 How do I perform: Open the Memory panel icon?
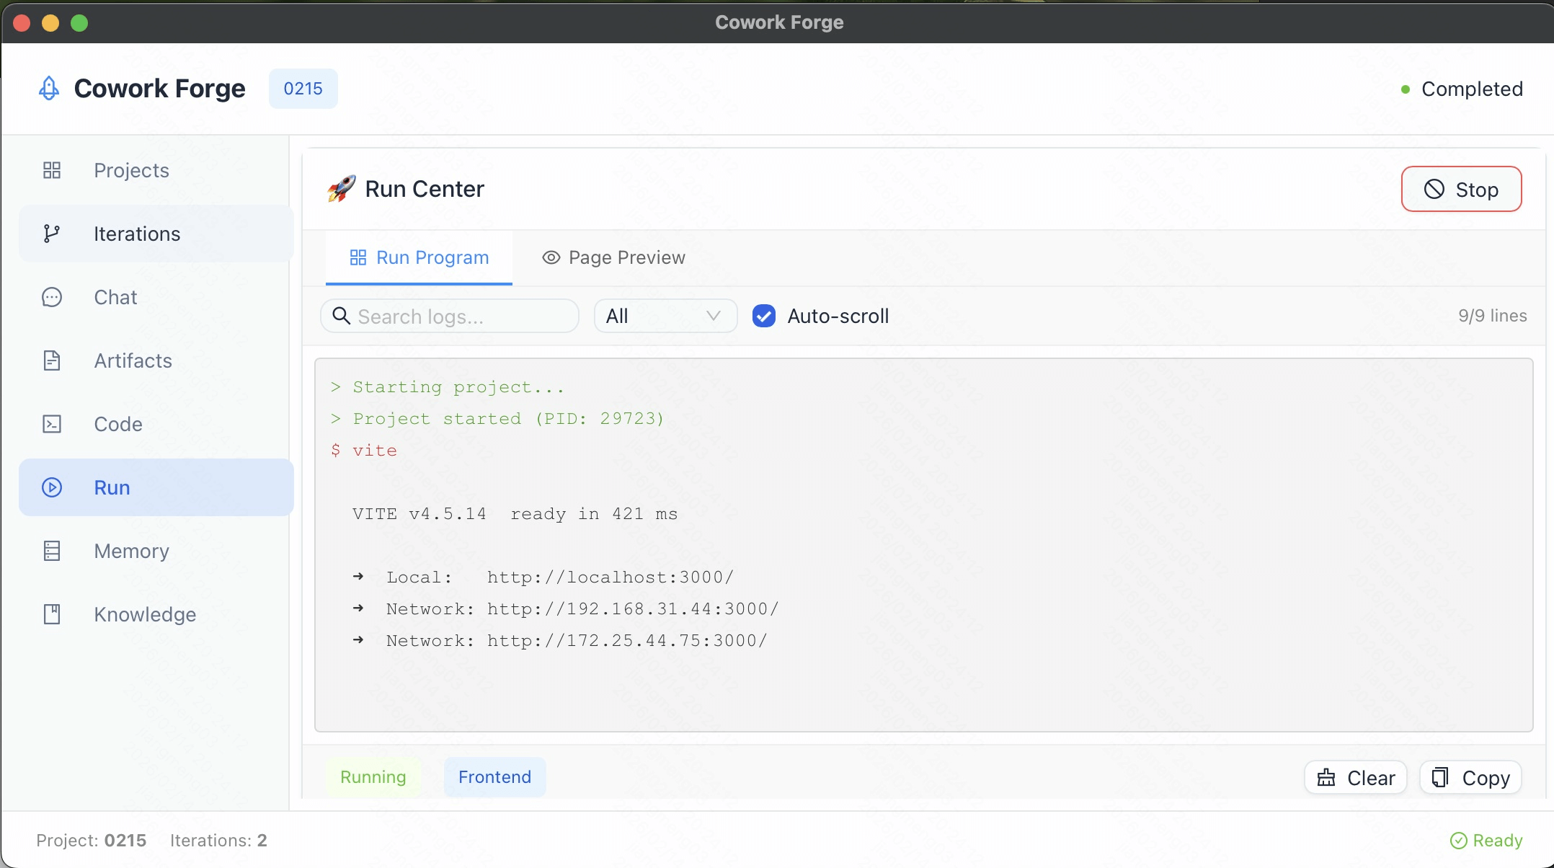click(52, 550)
